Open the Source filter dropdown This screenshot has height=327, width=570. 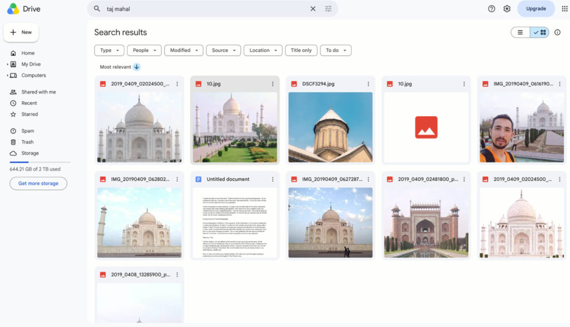tap(224, 51)
